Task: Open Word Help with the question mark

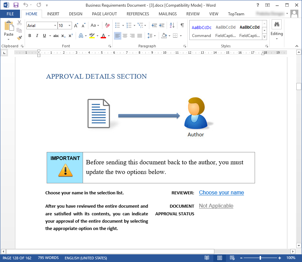Action: click(x=258, y=5)
